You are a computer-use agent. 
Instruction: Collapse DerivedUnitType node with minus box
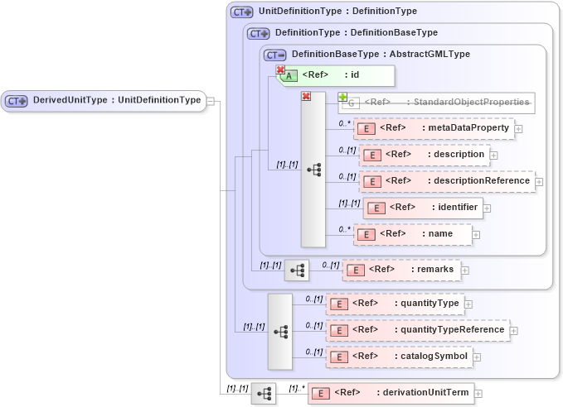click(211, 102)
